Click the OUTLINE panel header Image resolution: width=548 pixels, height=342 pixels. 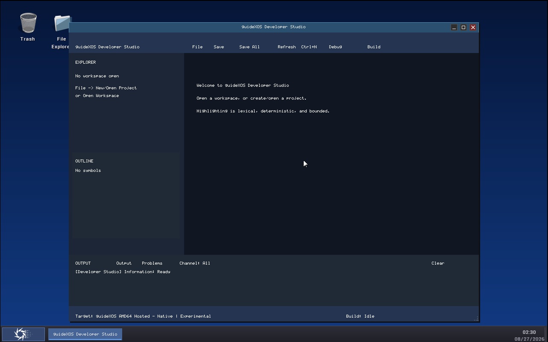coord(84,161)
